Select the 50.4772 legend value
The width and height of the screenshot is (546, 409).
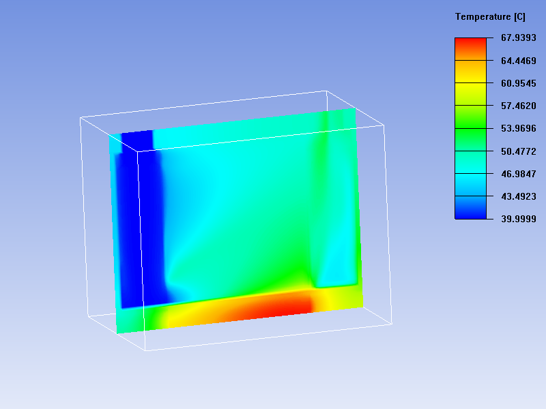(519, 151)
